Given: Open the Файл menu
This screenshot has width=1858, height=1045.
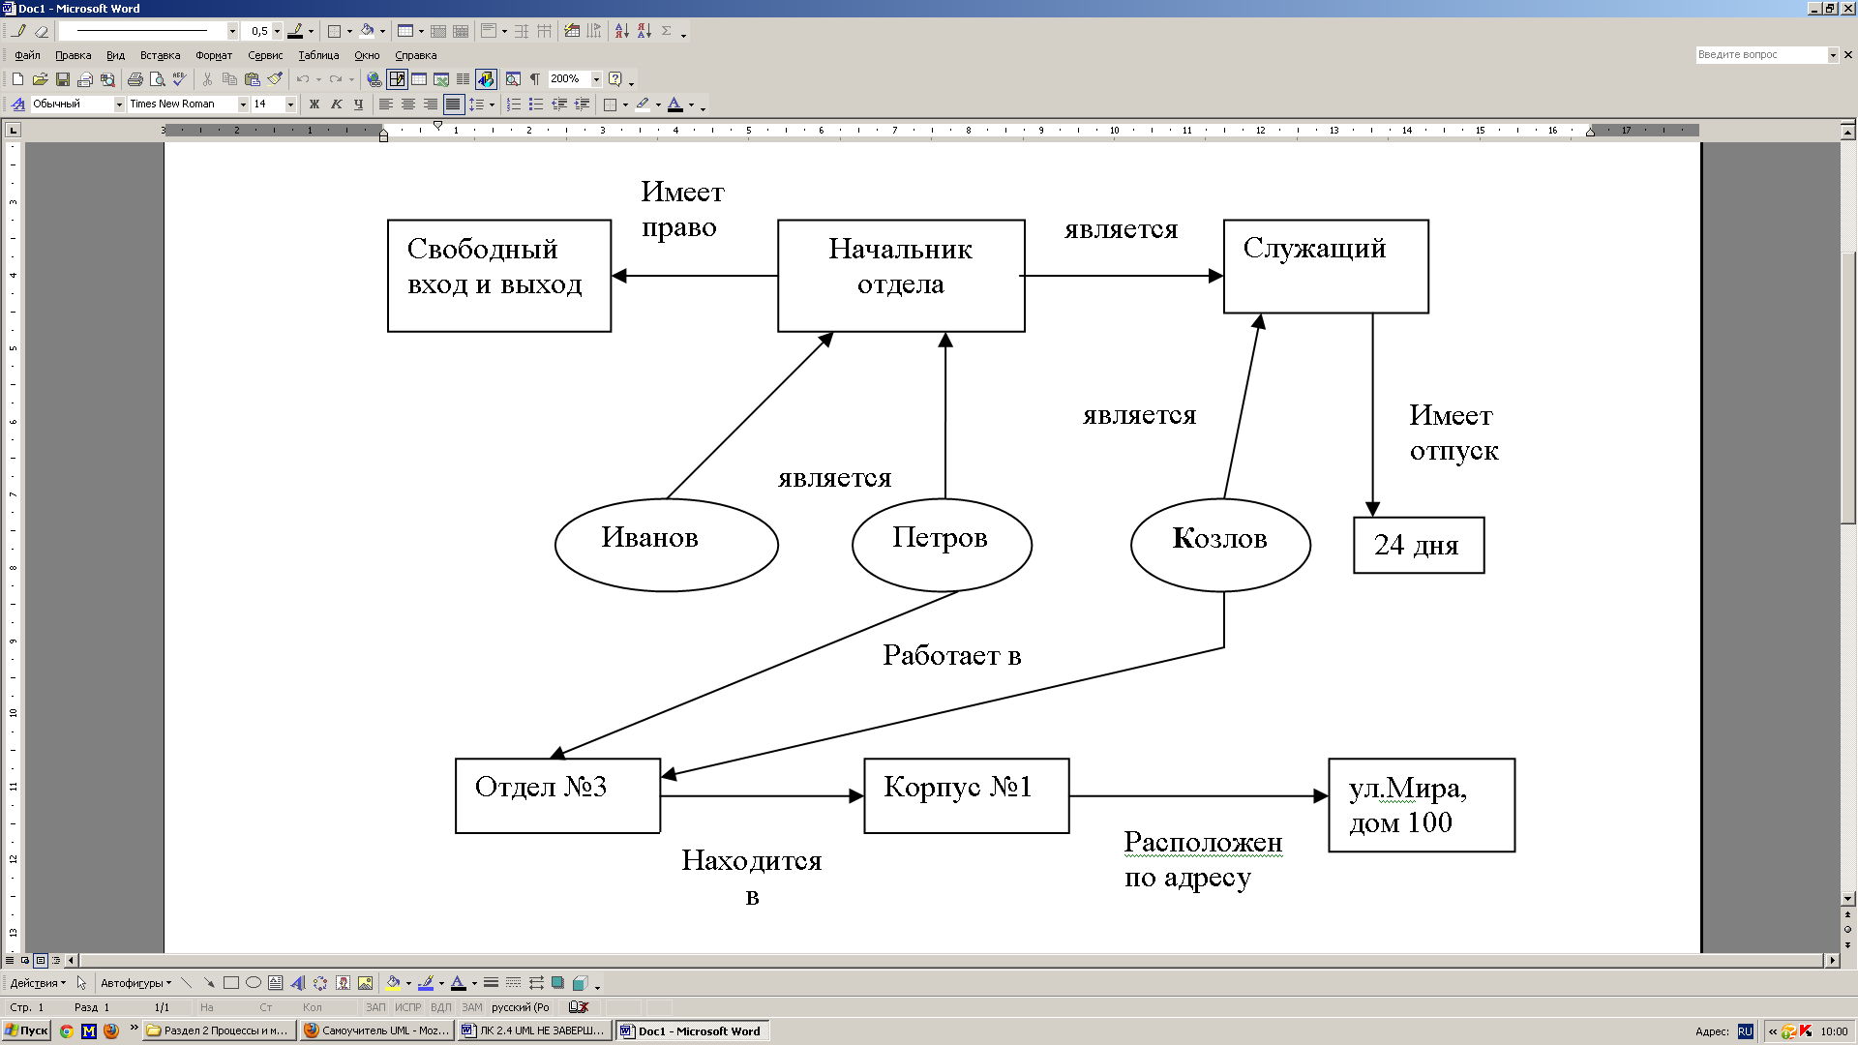Looking at the screenshot, I should click(x=27, y=55).
